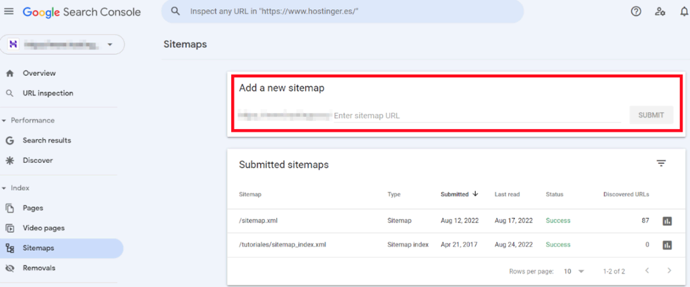Screen dimensions: 690x287
Task: Go to next page of sitemaps
Action: point(668,271)
